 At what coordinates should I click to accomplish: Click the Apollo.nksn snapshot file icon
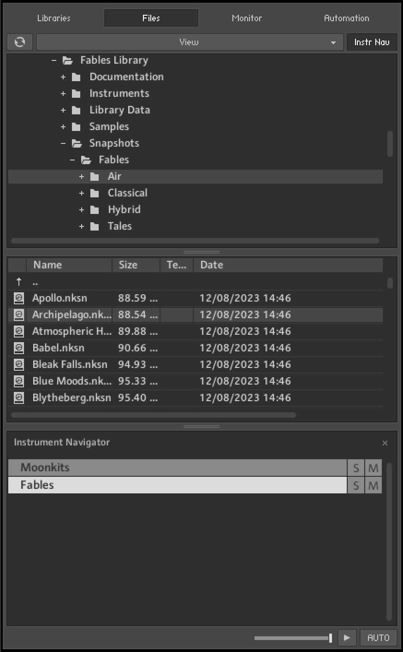click(x=17, y=298)
